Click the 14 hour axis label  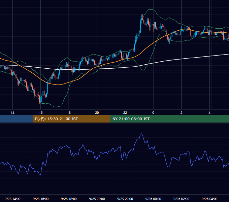pyautogui.click(x=12, y=113)
